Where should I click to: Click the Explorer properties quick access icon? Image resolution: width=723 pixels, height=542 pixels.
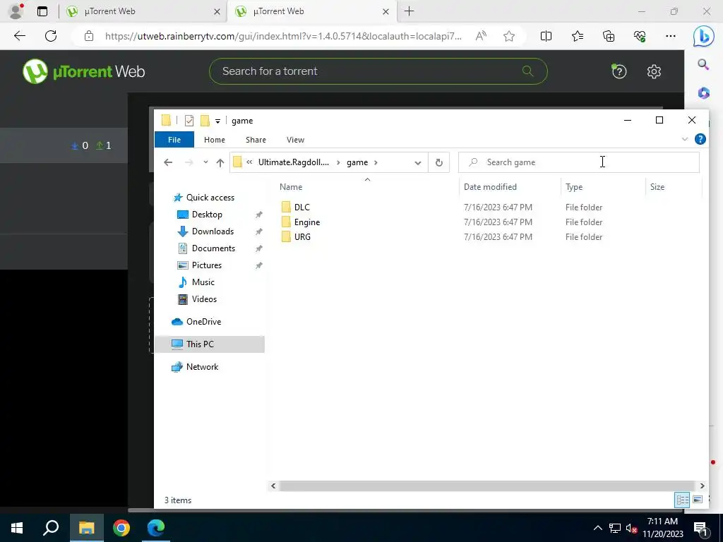[189, 121]
